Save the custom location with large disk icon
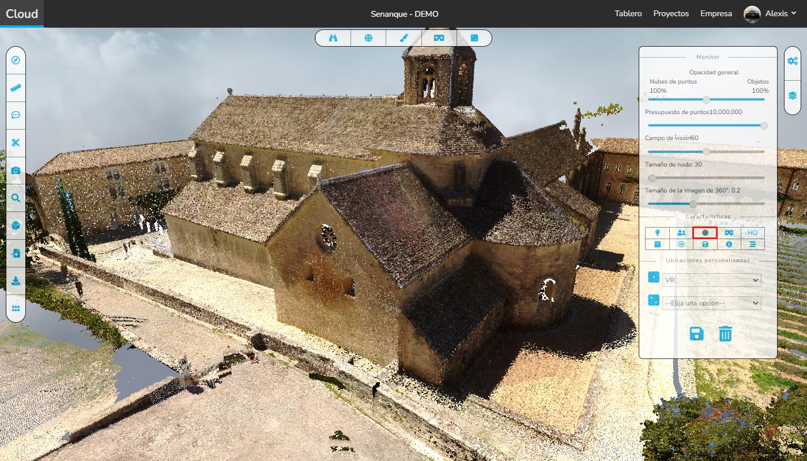The image size is (807, 461). click(697, 334)
